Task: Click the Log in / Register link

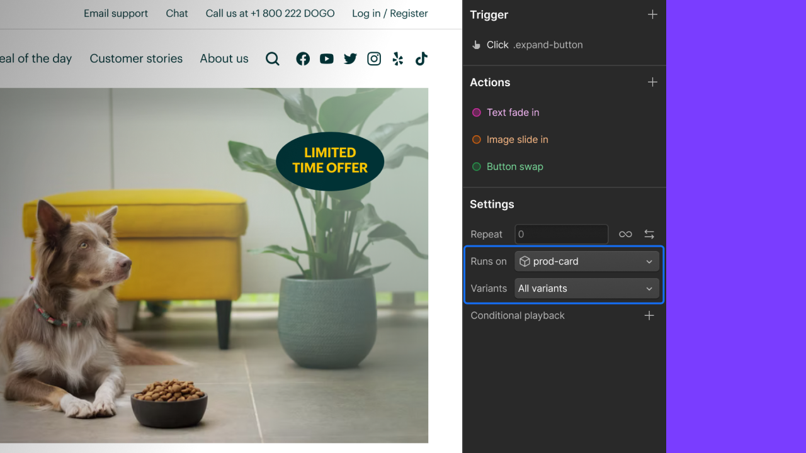Action: (390, 13)
